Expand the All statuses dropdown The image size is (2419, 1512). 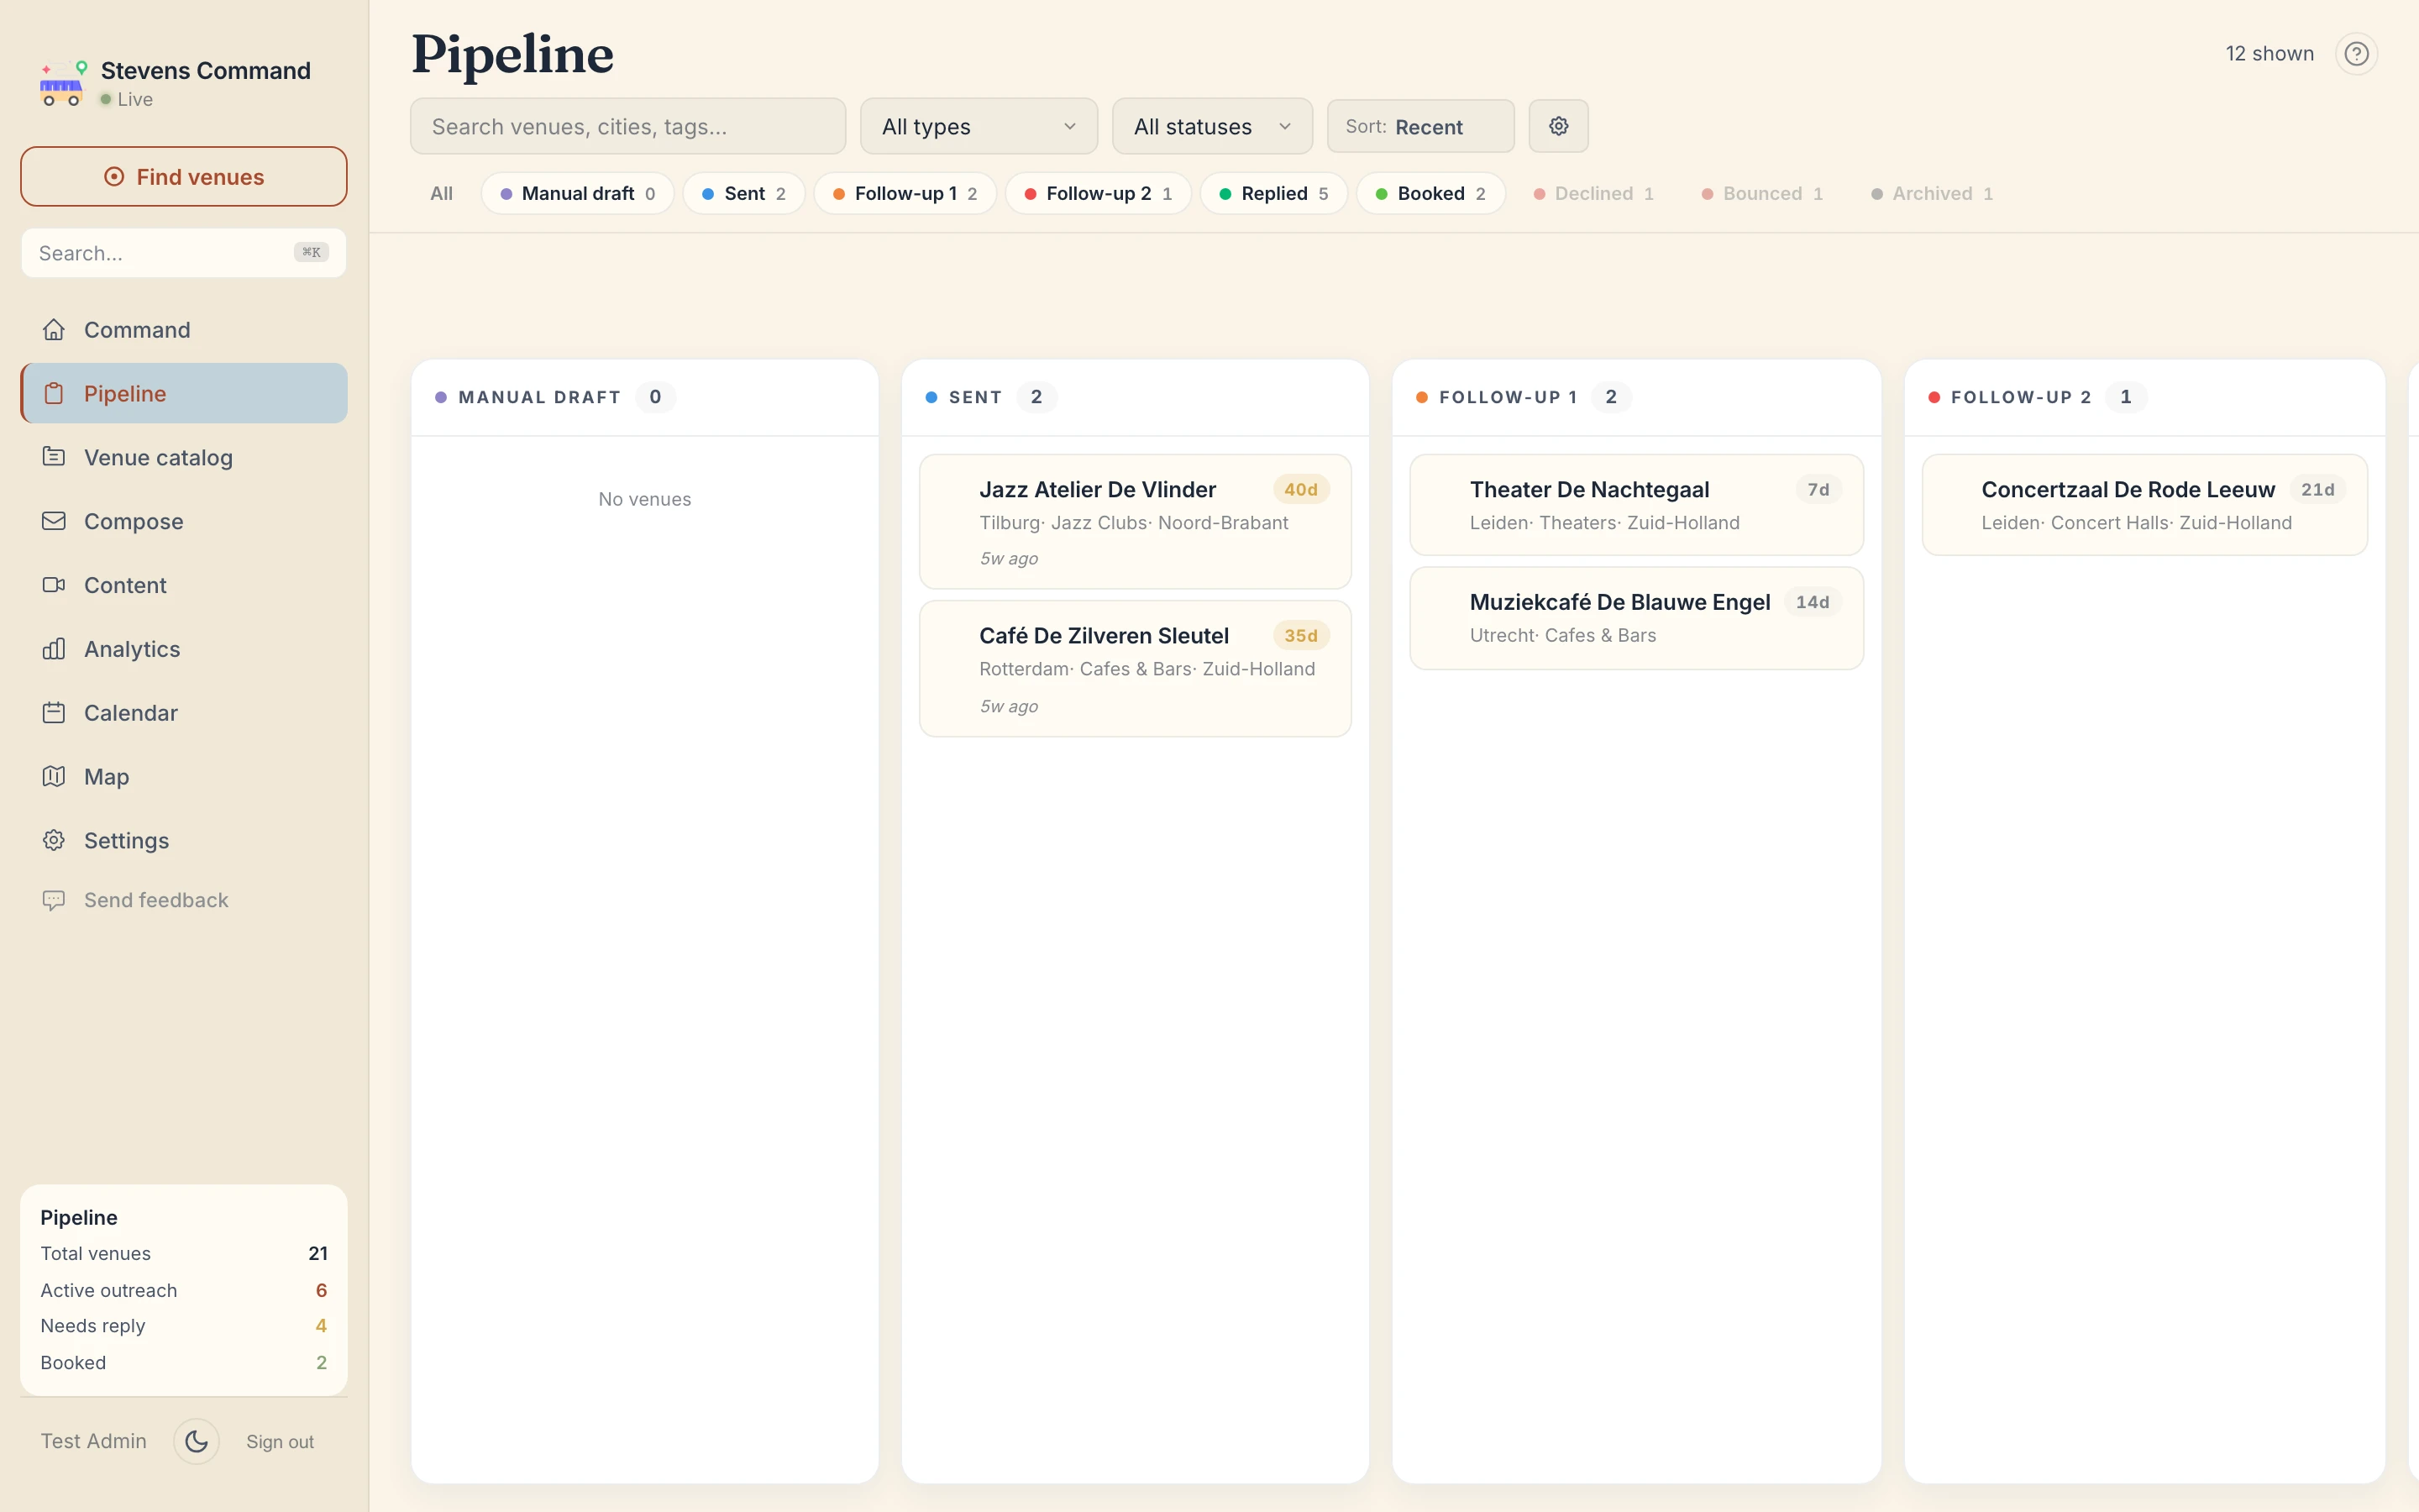1210,127
